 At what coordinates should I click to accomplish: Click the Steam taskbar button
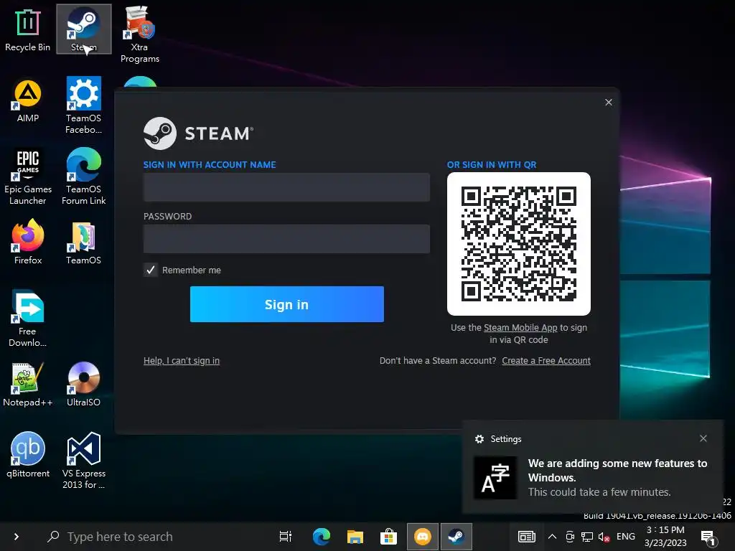point(456,537)
